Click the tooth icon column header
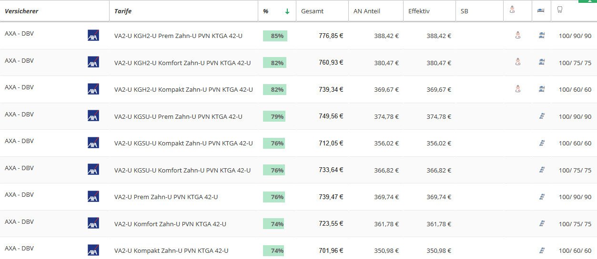 [560, 10]
